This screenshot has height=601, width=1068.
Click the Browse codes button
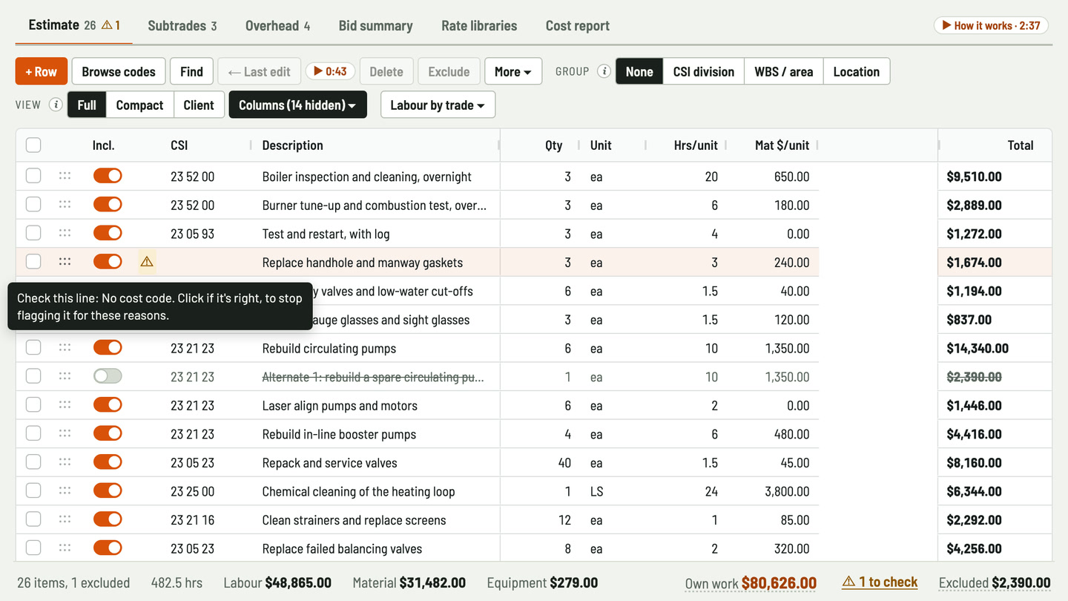click(x=119, y=71)
